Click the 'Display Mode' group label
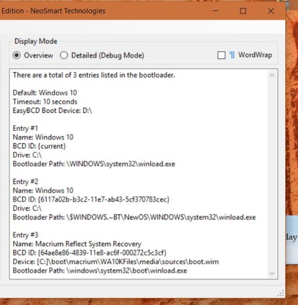The width and height of the screenshot is (298, 305). point(36,41)
